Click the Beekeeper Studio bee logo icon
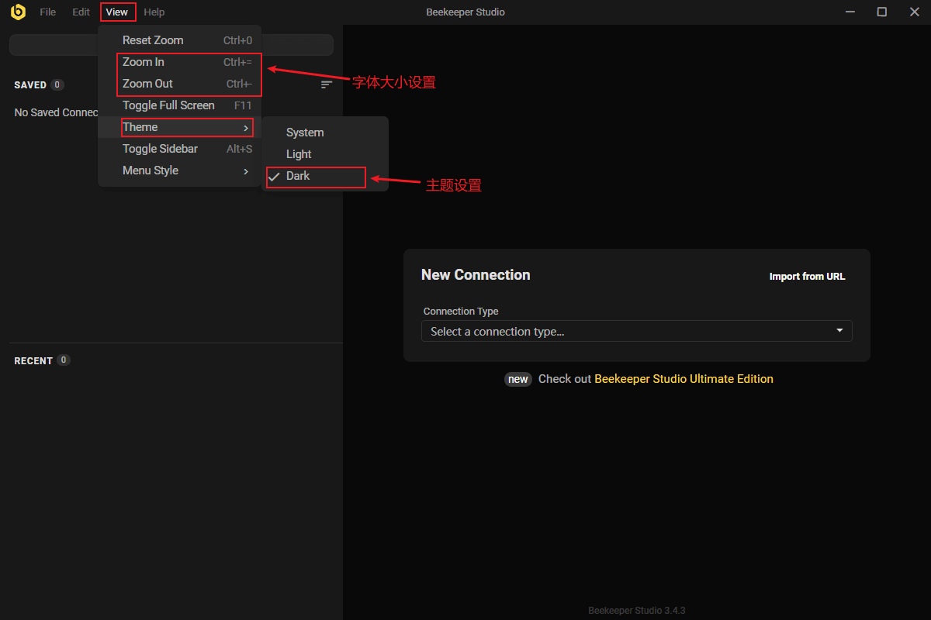931x620 pixels. click(x=18, y=12)
